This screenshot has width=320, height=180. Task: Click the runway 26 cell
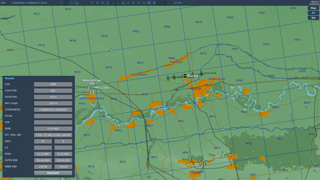43,141
